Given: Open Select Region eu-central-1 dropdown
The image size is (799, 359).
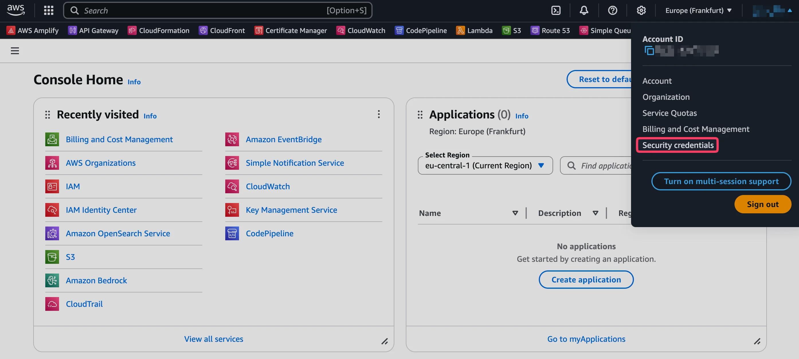Looking at the screenshot, I should pyautogui.click(x=485, y=166).
